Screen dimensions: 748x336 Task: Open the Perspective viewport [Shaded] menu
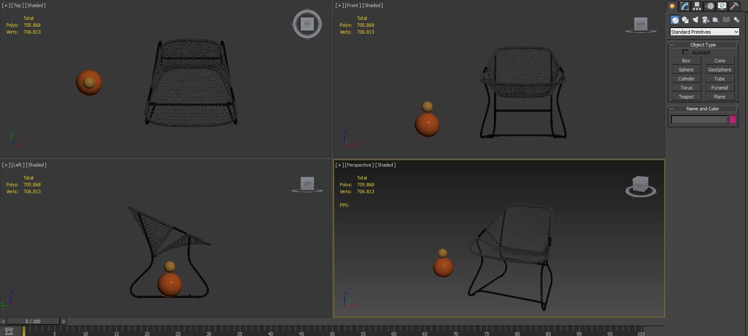(x=385, y=165)
